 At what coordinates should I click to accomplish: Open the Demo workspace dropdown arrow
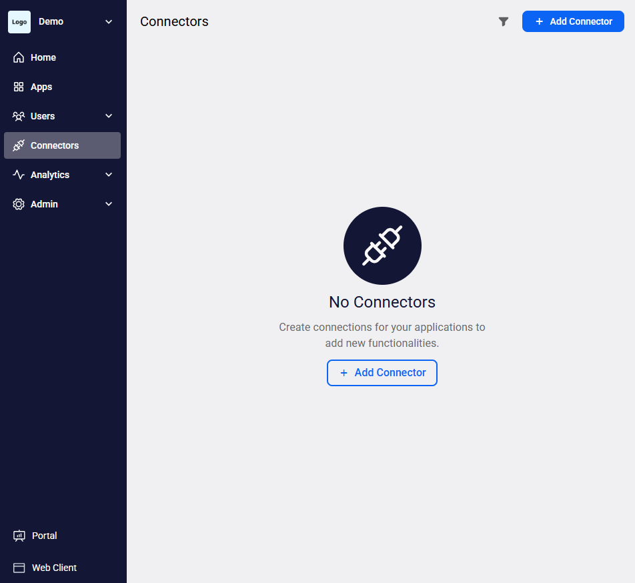[x=109, y=22]
